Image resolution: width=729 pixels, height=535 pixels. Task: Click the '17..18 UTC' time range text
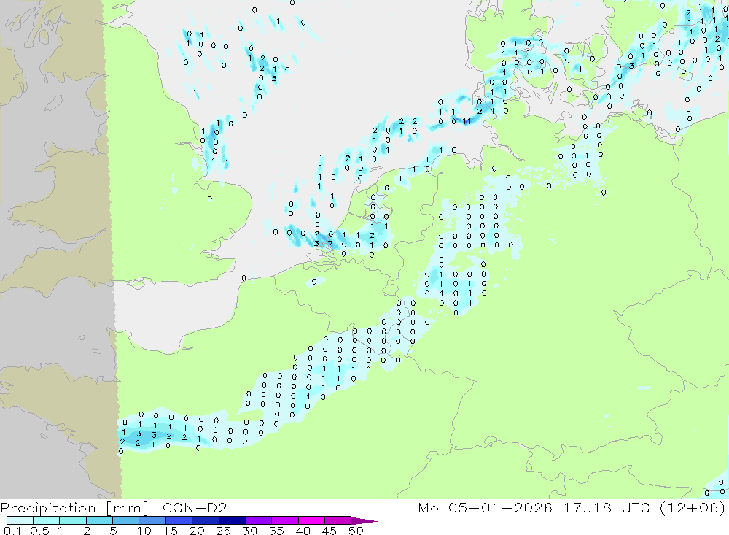point(607,507)
